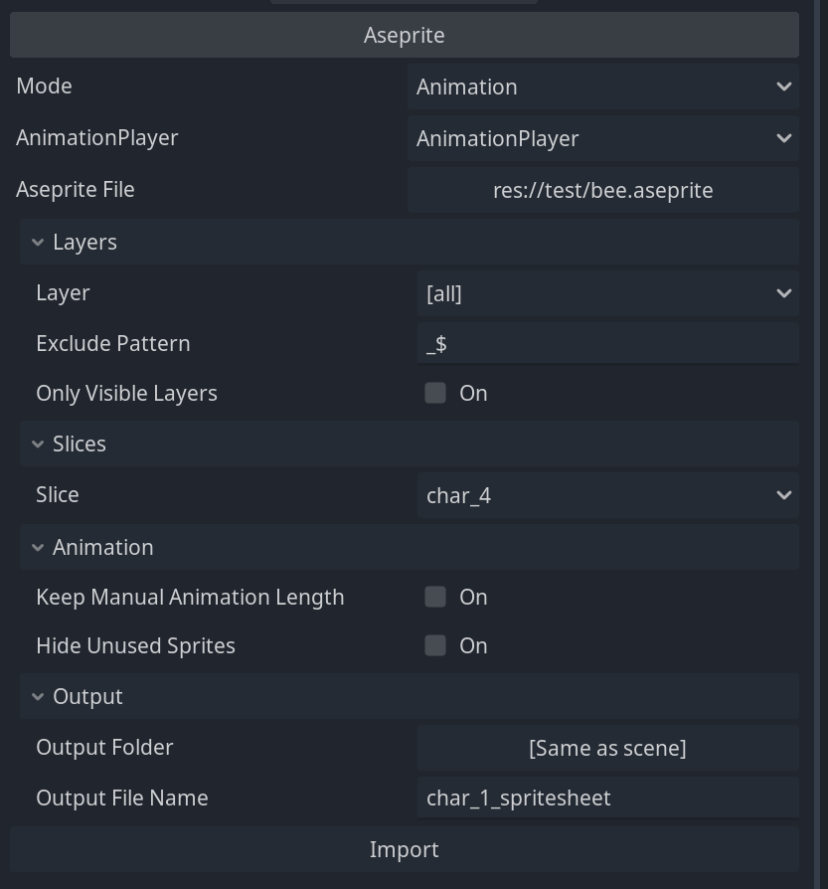Click the vertical scrollbar on the right edge
The height and width of the screenshot is (889, 828).
[x=817, y=444]
